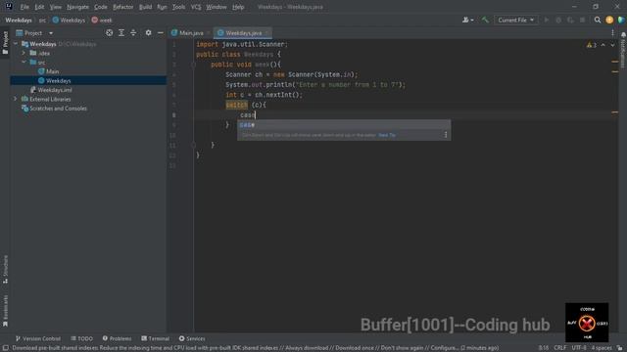This screenshot has height=352, width=627.
Task: Toggle the Structure tool window sidebar button
Action: 5,270
